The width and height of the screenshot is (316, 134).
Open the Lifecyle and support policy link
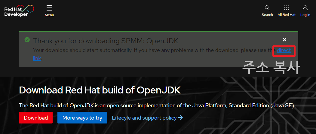pos(147,118)
